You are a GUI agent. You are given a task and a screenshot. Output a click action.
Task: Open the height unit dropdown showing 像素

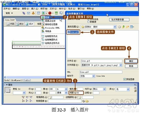click(66, 93)
